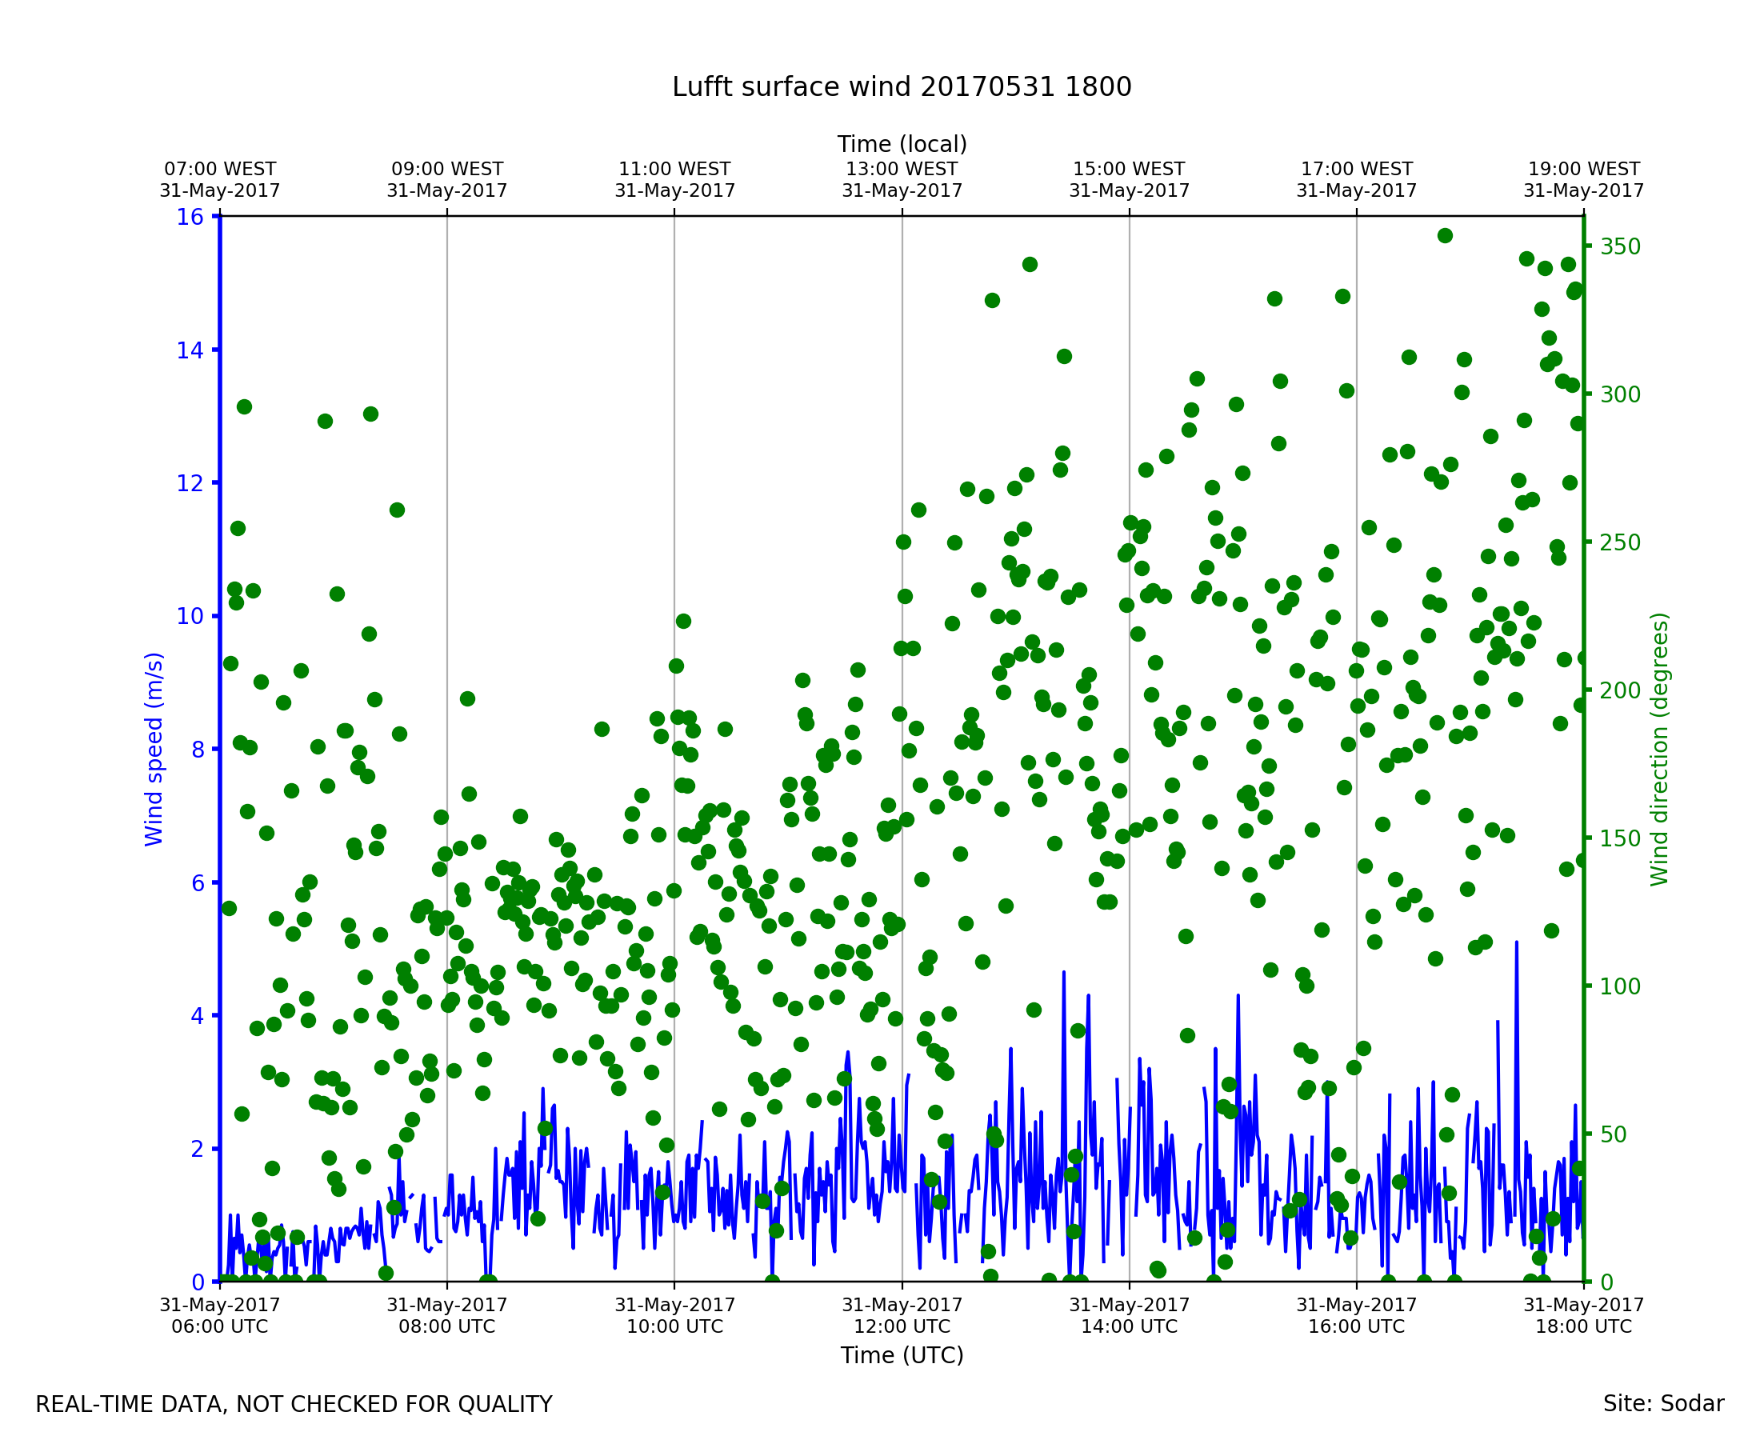Click the 'Time (local)' top axis label

pos(902,144)
